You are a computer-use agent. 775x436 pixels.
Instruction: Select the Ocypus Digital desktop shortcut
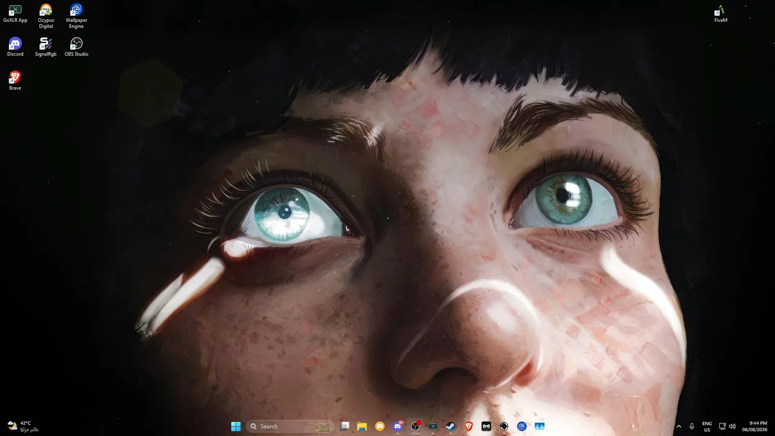click(x=46, y=16)
